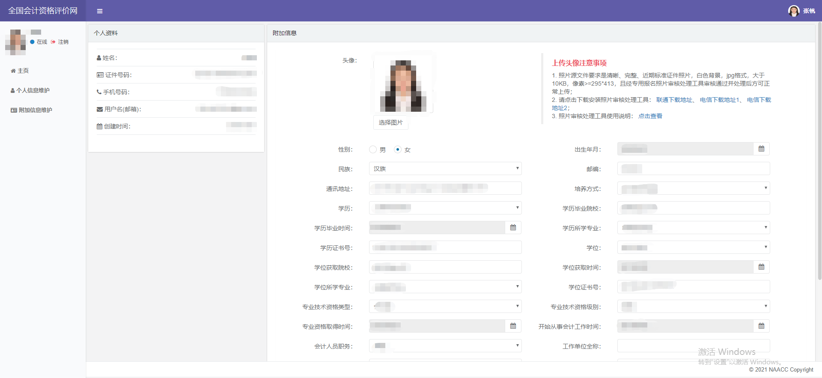822x378 pixels.
Task: Open calendar icon for 开始从事会计工作时间 field
Action: click(761, 326)
